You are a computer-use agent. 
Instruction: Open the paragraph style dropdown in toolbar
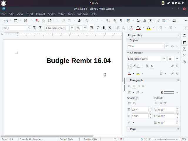coord(29,28)
